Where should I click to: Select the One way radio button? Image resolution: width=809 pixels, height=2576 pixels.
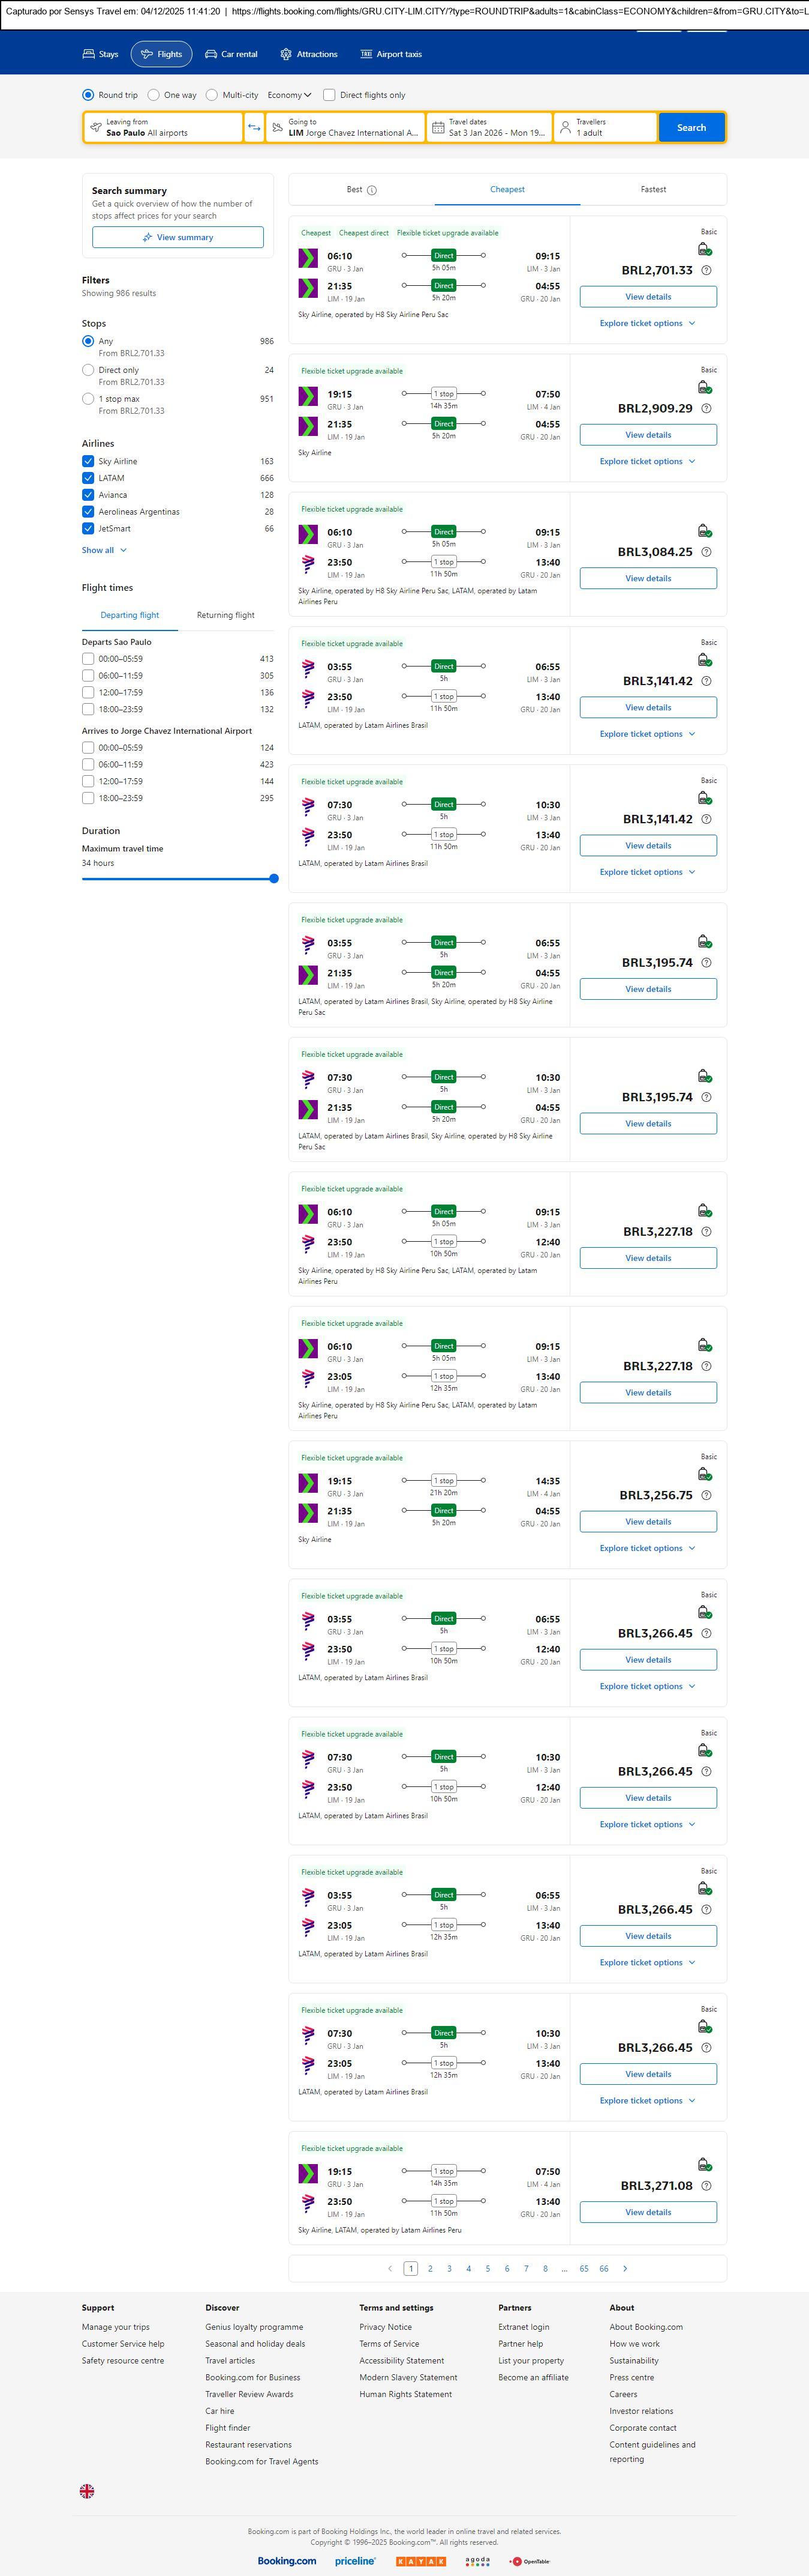153,95
